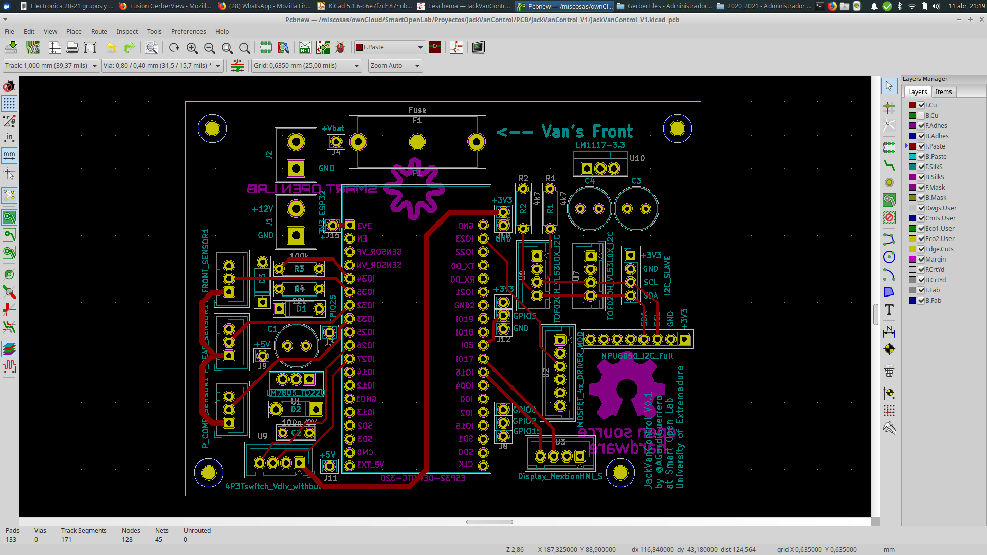This screenshot has height=555, width=987.
Task: Switch to Fusion GerberView Firefox window
Action: (164, 6)
